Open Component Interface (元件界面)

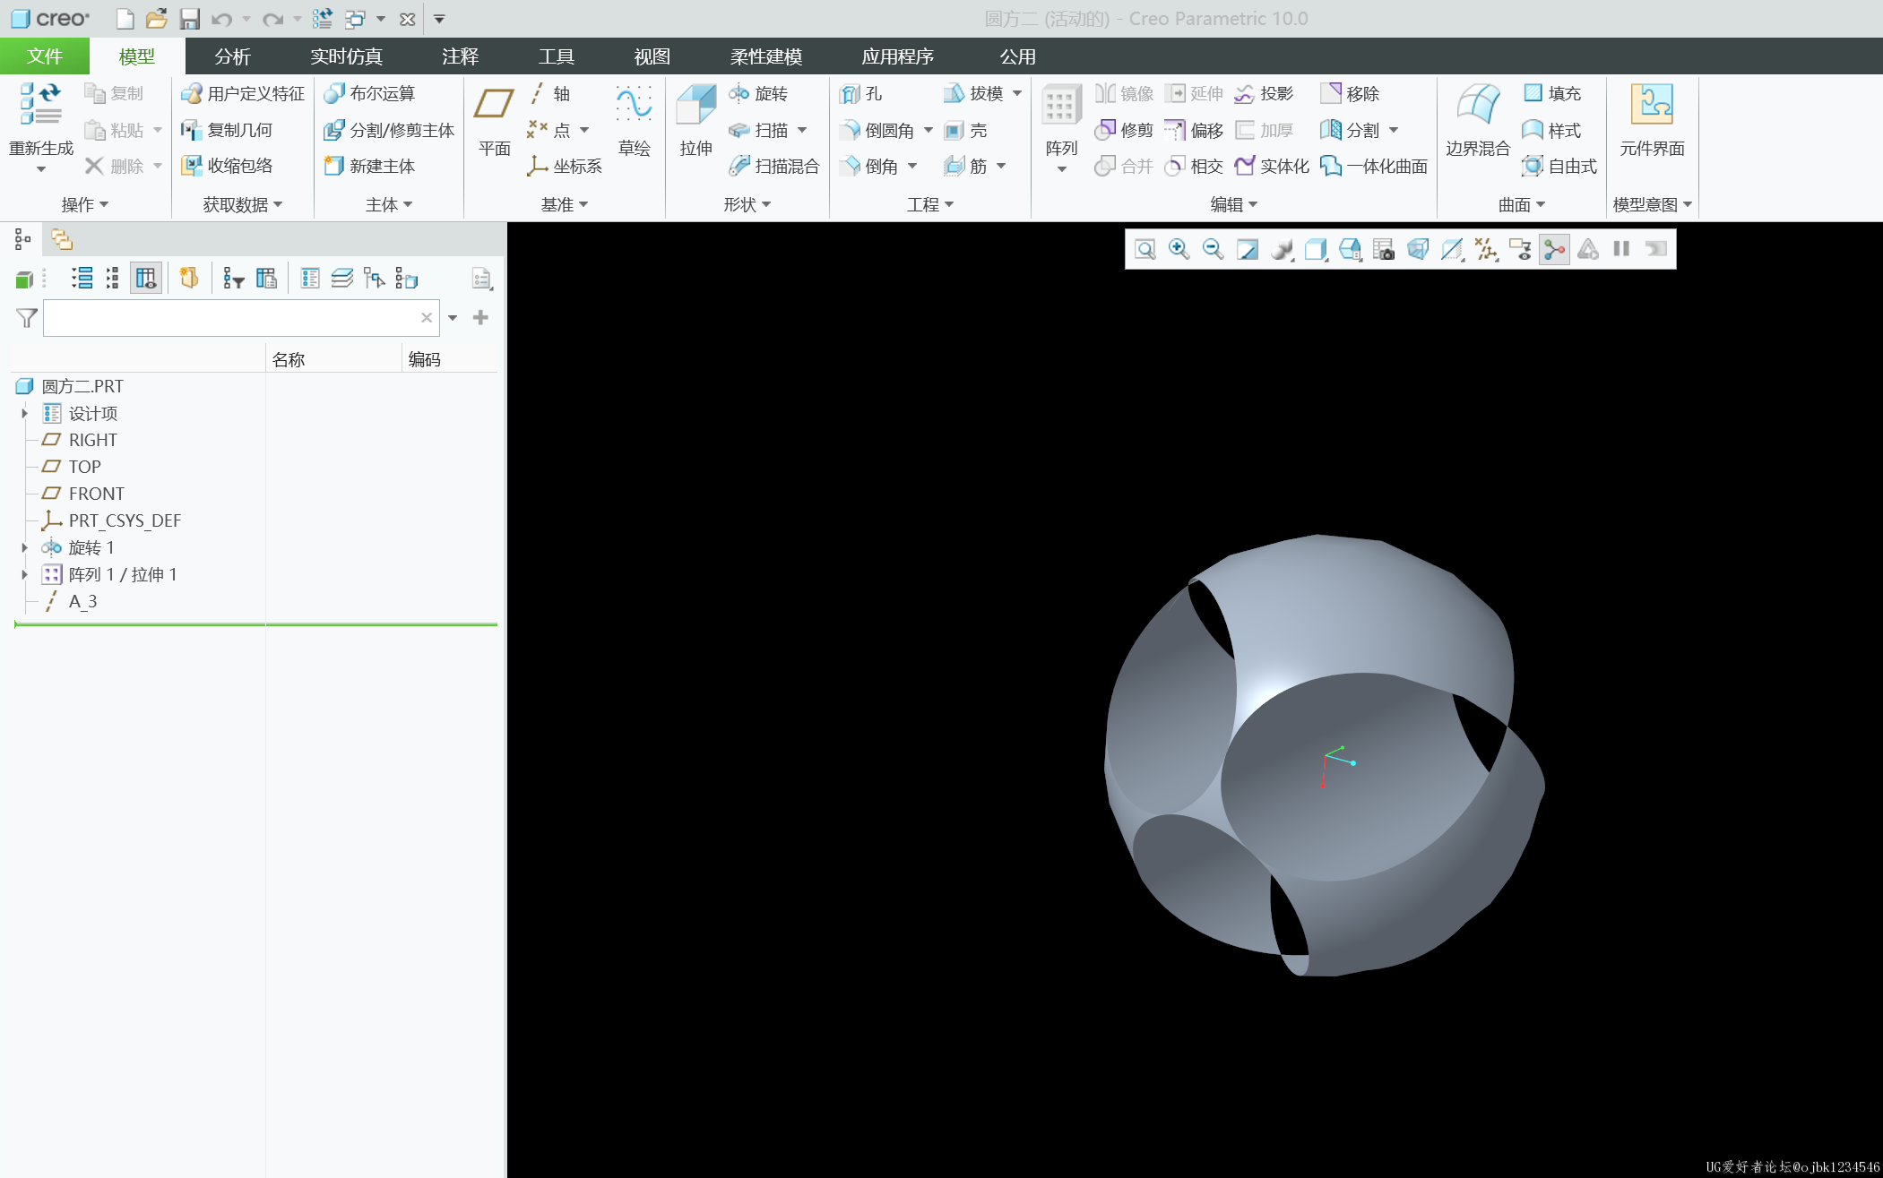pyautogui.click(x=1652, y=121)
